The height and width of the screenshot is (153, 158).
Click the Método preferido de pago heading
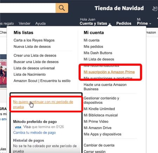point(35,122)
